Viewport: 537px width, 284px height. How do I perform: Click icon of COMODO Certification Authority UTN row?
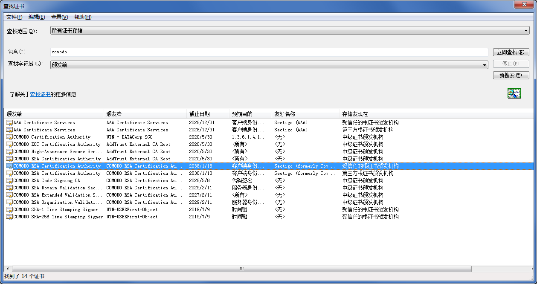(9, 137)
